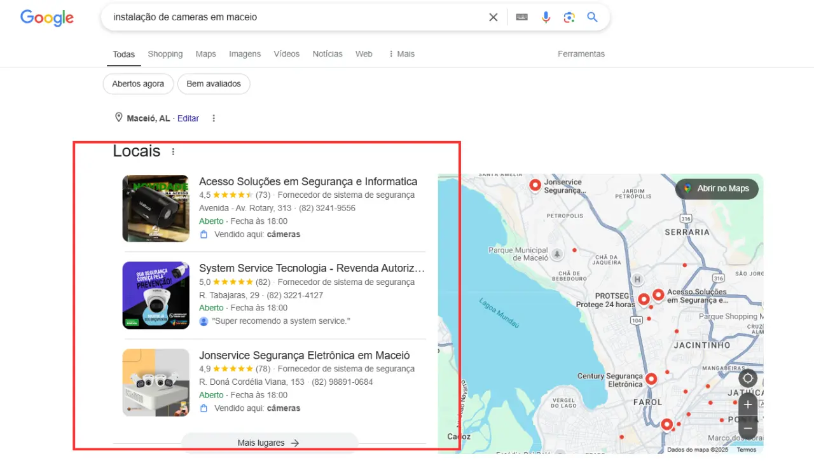Click the JACINTINHO label on the map

(702, 345)
